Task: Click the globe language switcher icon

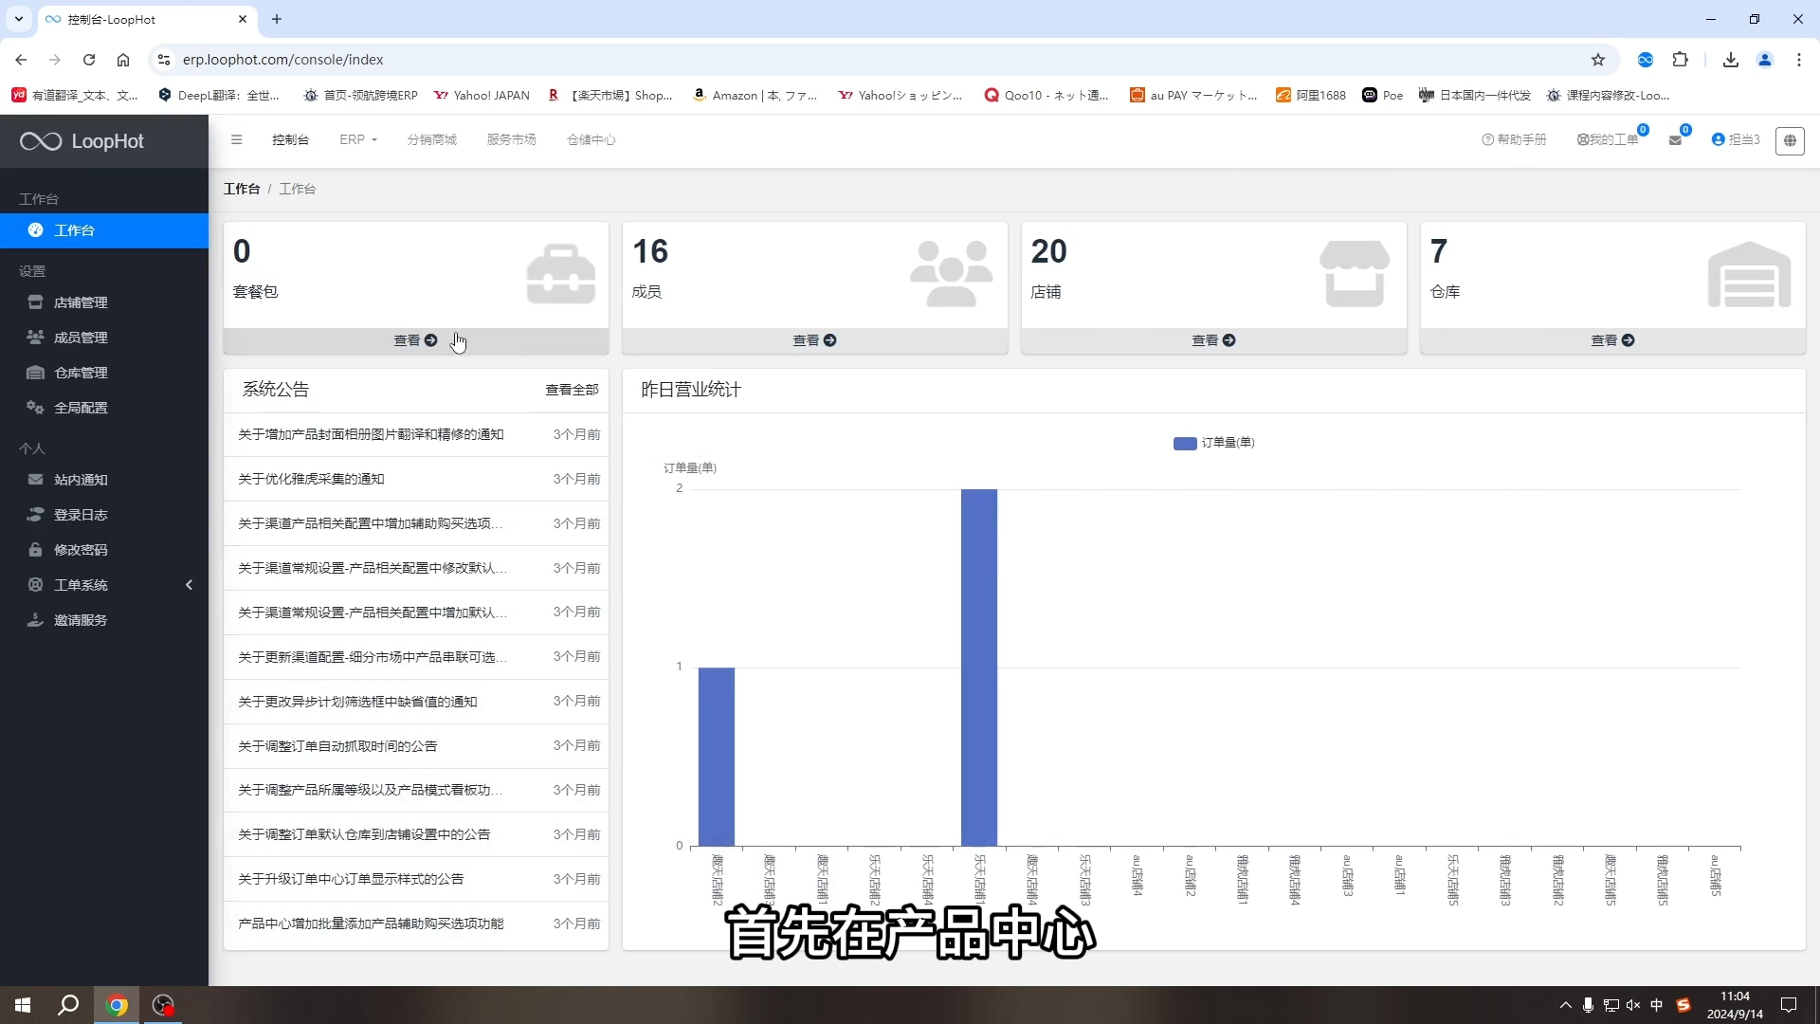Action: coord(1791,140)
